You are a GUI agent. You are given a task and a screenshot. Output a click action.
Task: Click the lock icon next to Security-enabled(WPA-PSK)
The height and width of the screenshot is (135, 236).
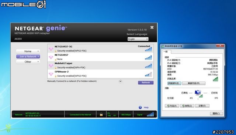click(56, 68)
